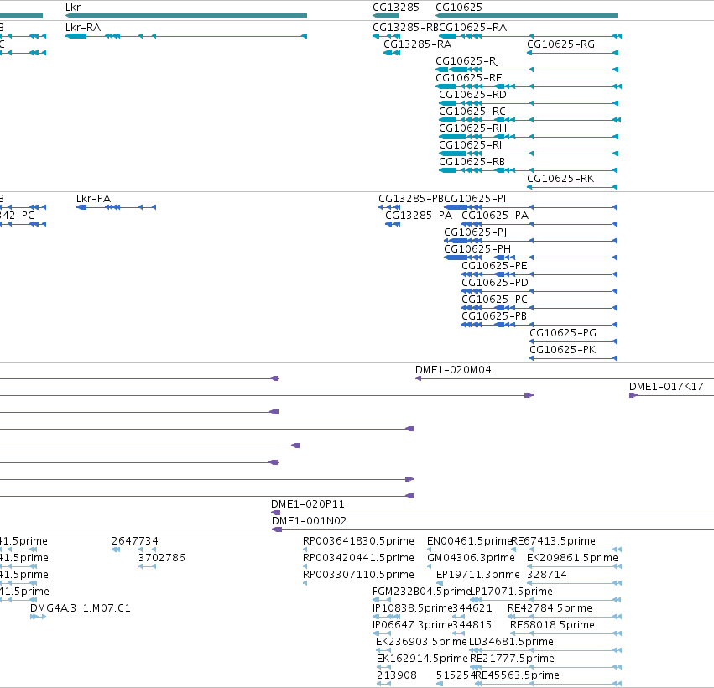Click the CG13285-PA protein label
Viewport: 714px width, 688px height.
point(419,216)
